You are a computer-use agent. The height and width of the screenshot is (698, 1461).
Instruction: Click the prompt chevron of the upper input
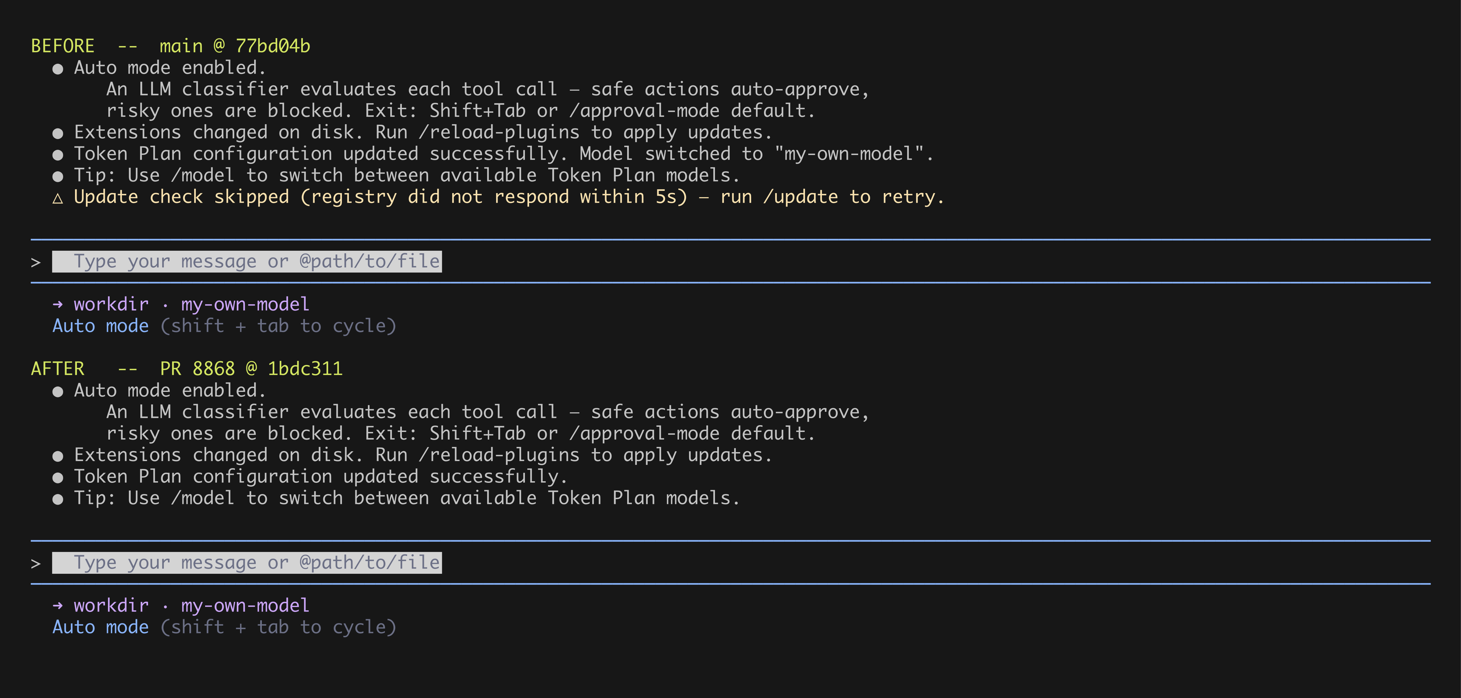36,262
